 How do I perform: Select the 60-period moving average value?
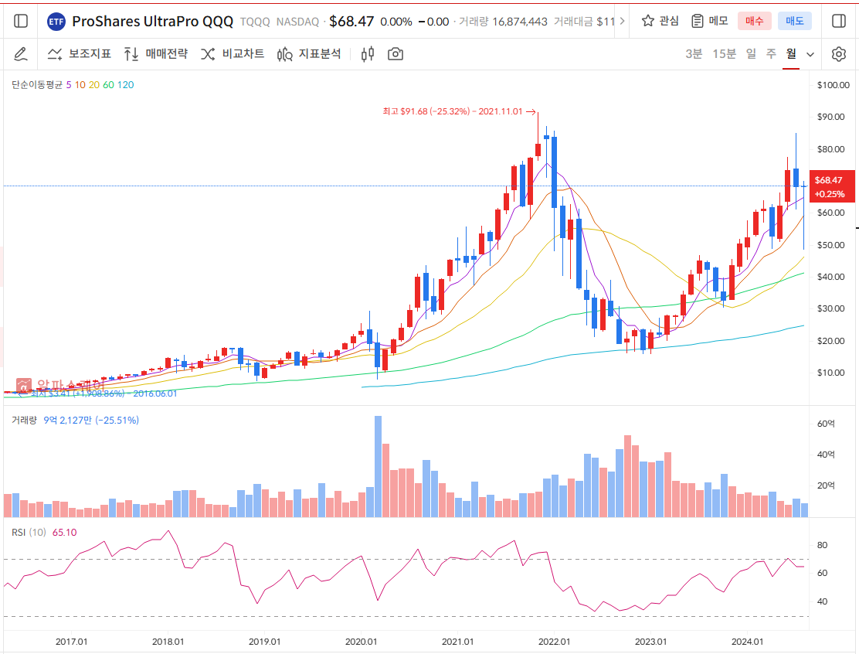pos(108,84)
